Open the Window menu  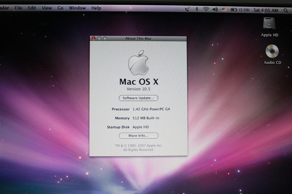[77, 8]
